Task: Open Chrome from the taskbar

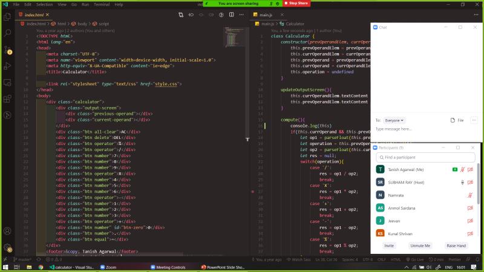Action: (x=41, y=267)
